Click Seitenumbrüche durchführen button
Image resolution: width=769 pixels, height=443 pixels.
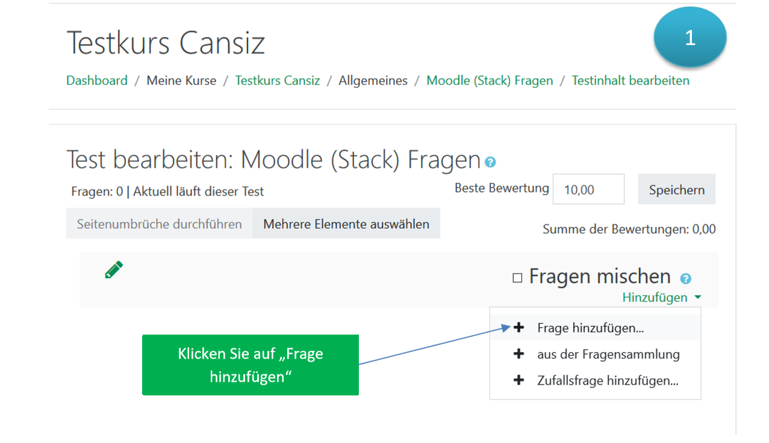coord(159,224)
